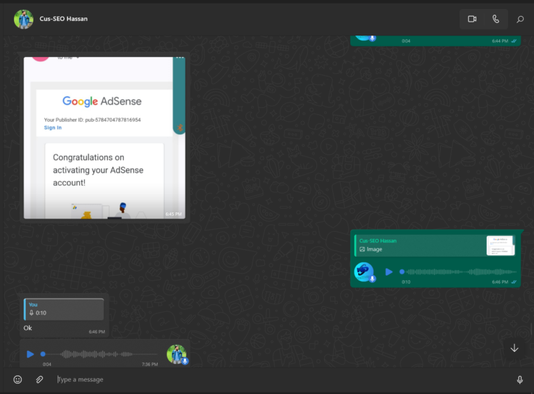Play the 0:04 voice message at bottom
534x394 pixels.
click(30, 354)
